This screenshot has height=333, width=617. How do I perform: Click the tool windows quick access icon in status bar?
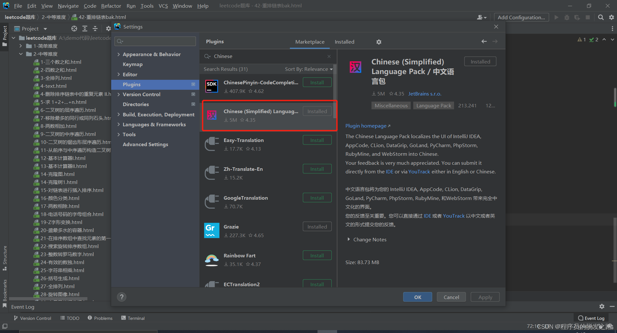(5, 326)
